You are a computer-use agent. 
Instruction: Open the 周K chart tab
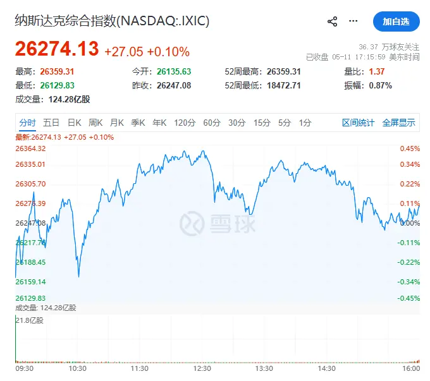pyautogui.click(x=95, y=123)
